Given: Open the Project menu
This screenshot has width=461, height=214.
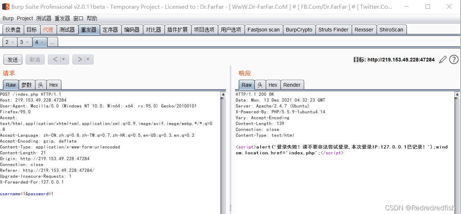Looking at the screenshot, I should [x=25, y=18].
